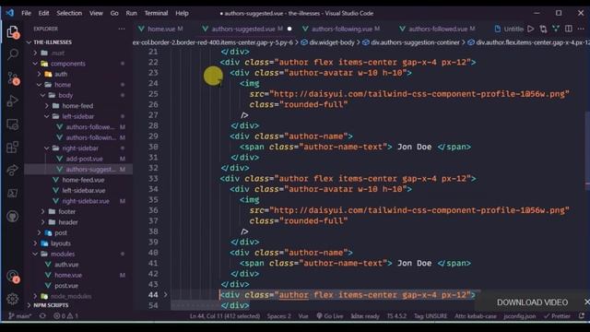This screenshot has width=590, height=332.
Task: Open the Manage gear settings
Action: 12,299
